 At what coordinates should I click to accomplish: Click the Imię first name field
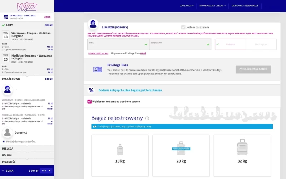click(x=118, y=44)
